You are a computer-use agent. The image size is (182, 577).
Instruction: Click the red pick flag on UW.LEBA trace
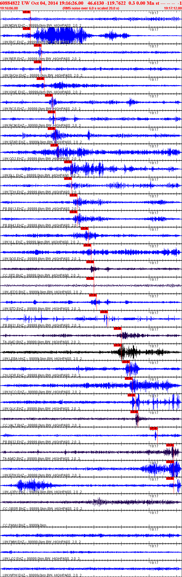click(x=118, y=345)
